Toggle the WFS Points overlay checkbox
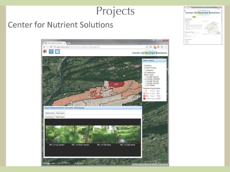The image size is (230, 172). pyautogui.click(x=145, y=68)
